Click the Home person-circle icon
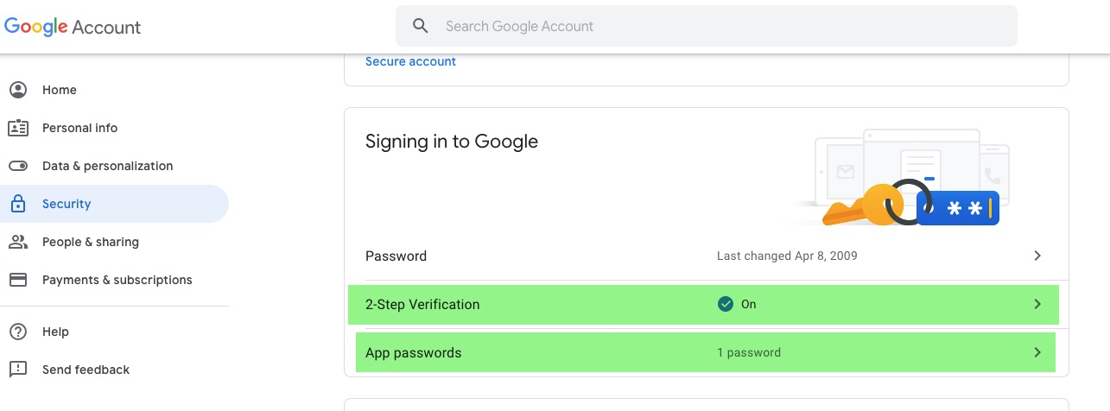The image size is (1110, 411). 17,90
